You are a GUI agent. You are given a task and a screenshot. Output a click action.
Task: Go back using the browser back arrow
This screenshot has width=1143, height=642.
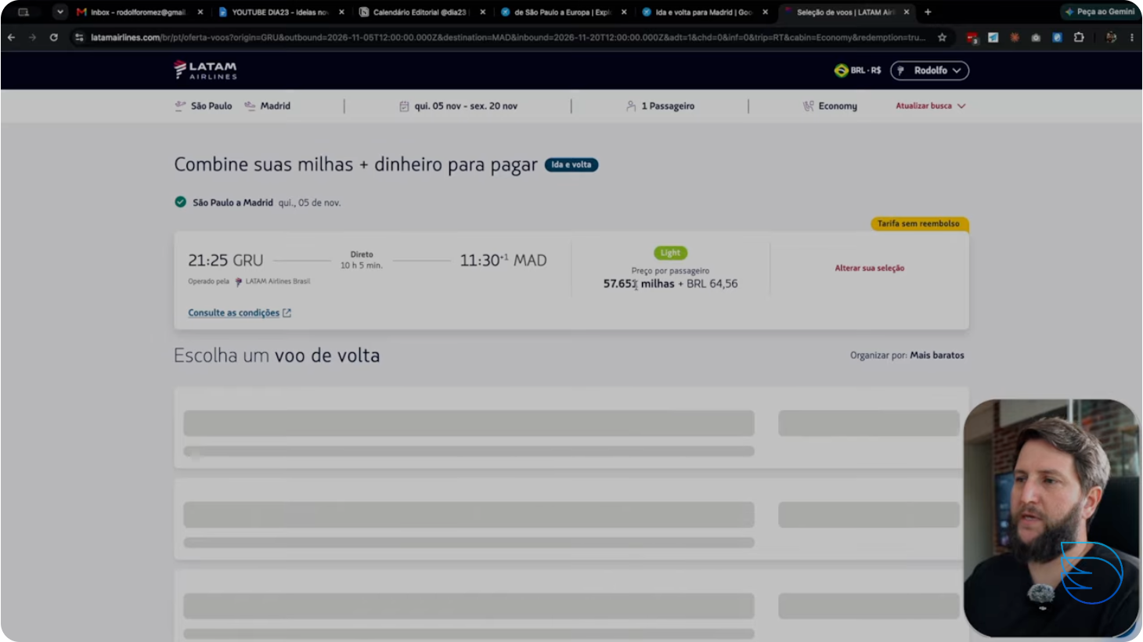[11, 37]
